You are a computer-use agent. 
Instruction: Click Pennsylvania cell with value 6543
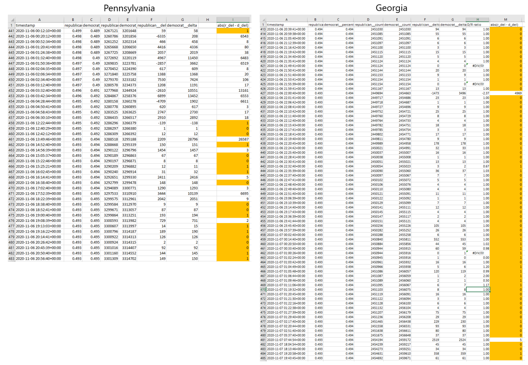click(233, 37)
